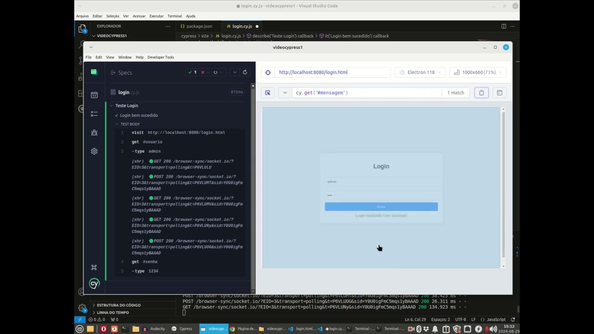Screen dimensions: 594x334
Task: Open the Terminal menu in VS Code
Action: (174, 16)
